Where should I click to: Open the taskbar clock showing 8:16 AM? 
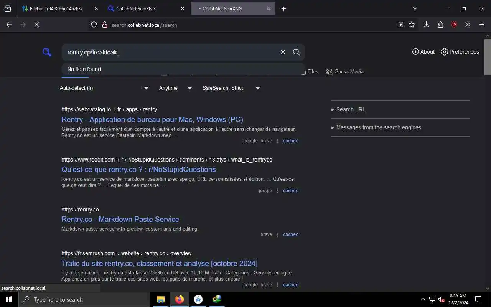click(x=458, y=299)
